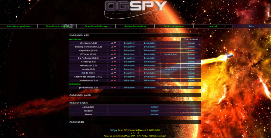Move densite mod down

115,69
